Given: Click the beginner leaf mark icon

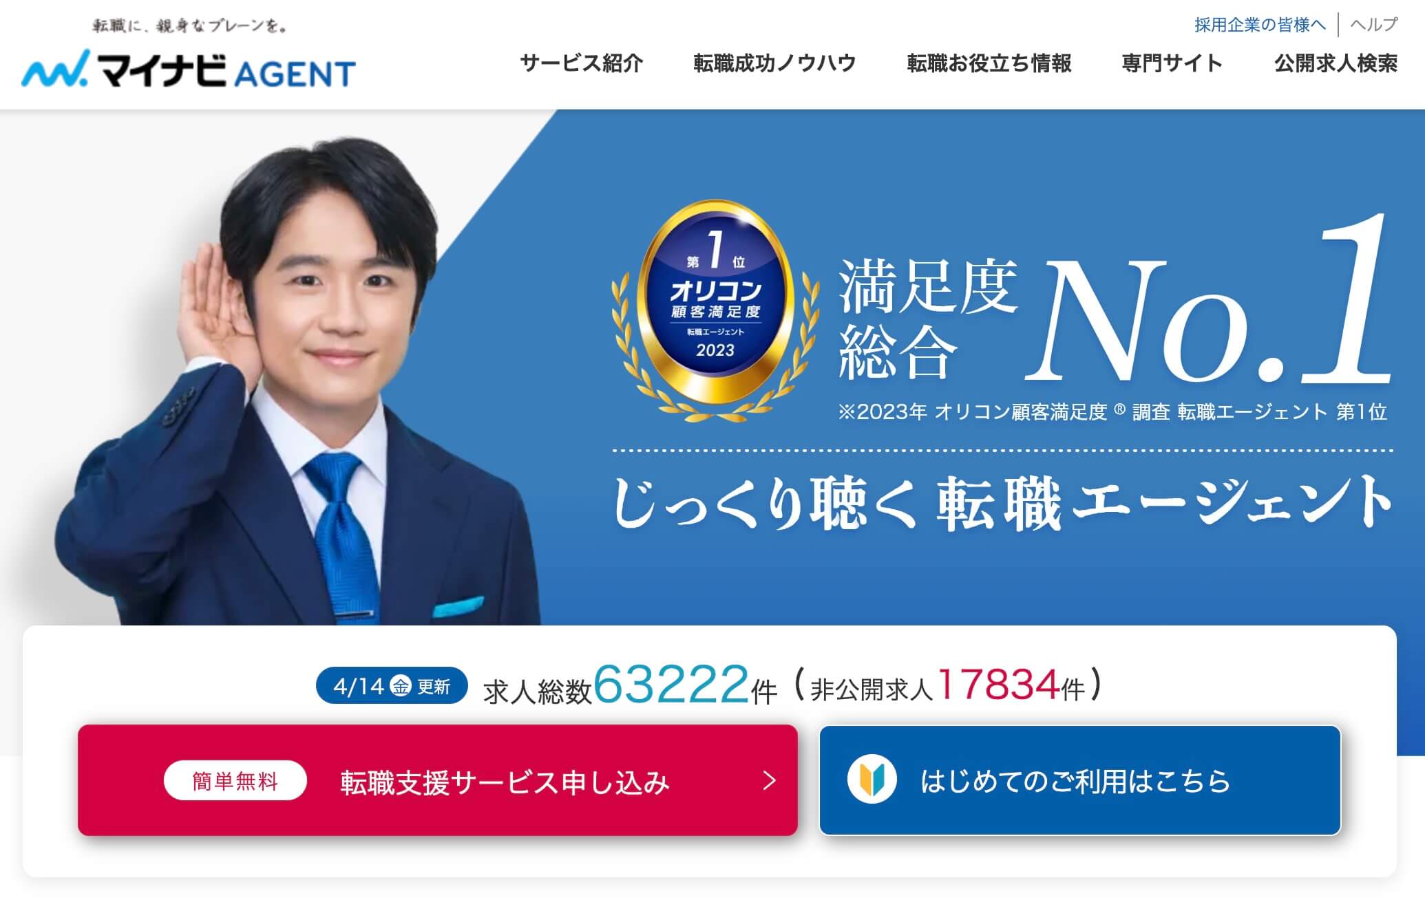Looking at the screenshot, I should click(872, 780).
